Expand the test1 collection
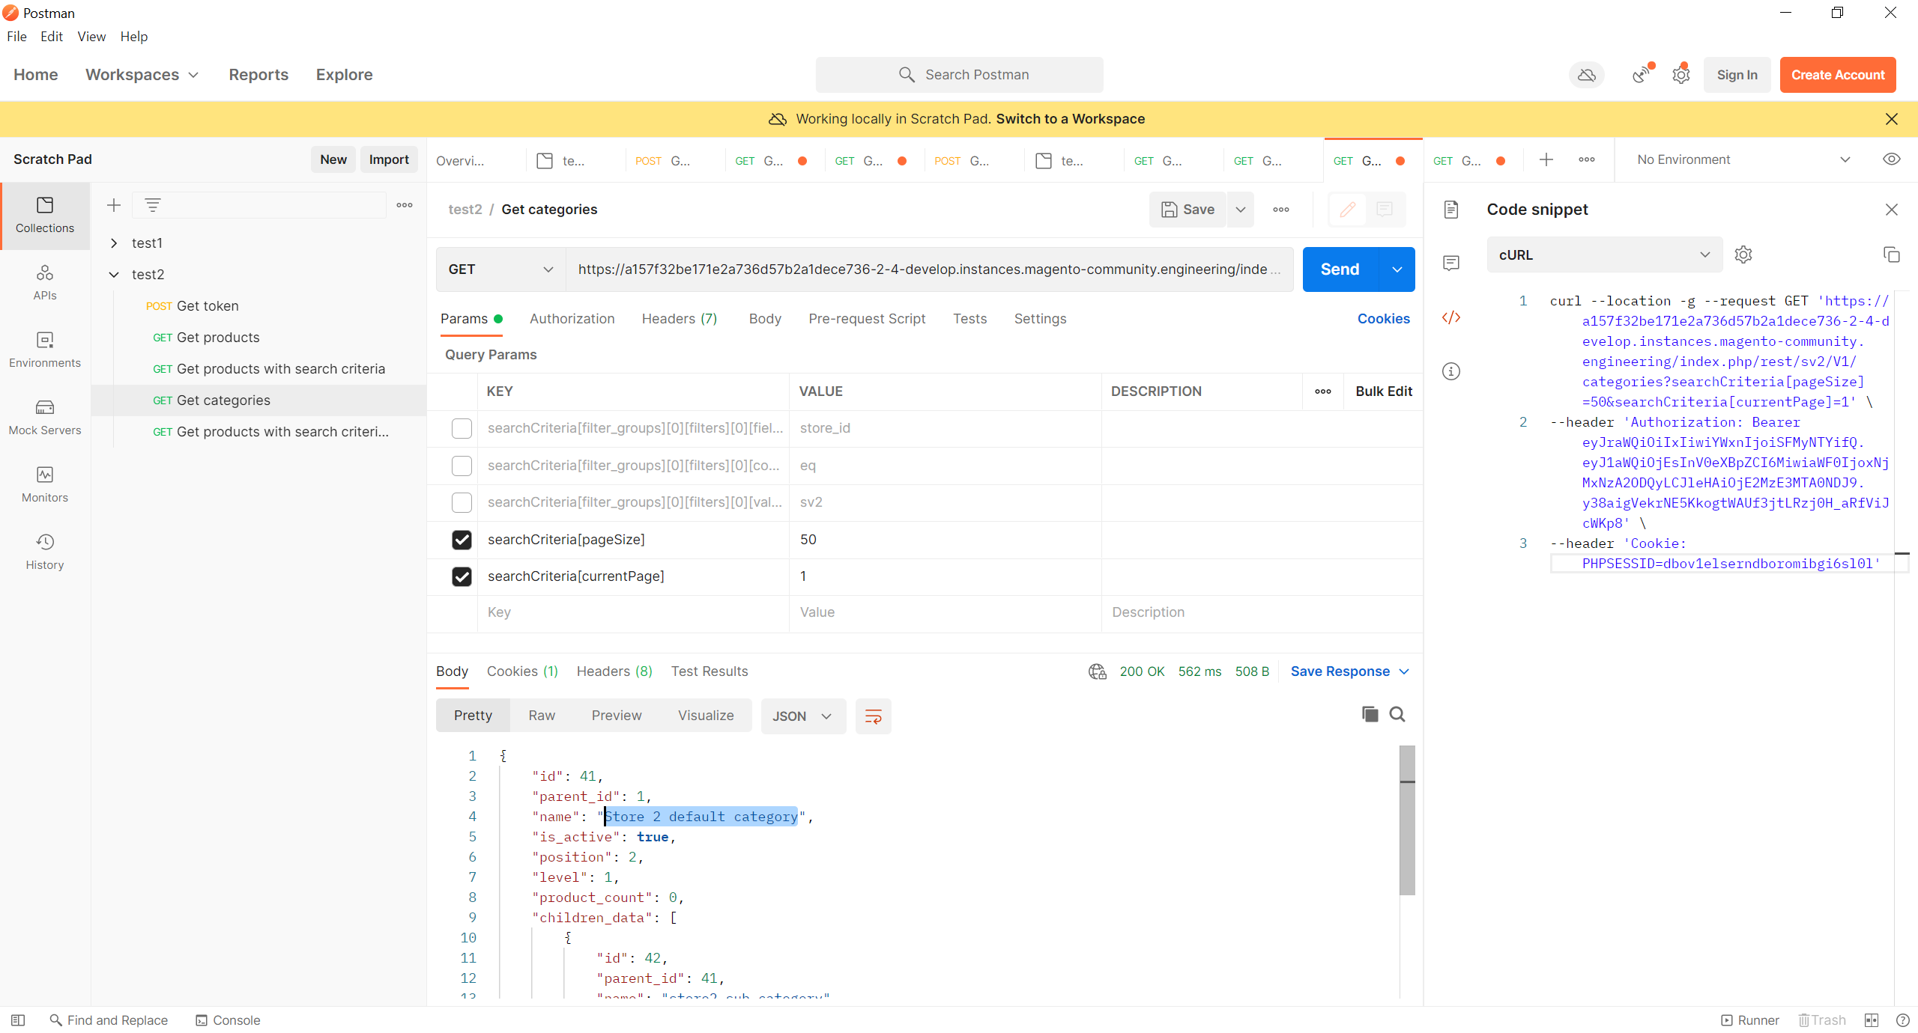 point(114,243)
